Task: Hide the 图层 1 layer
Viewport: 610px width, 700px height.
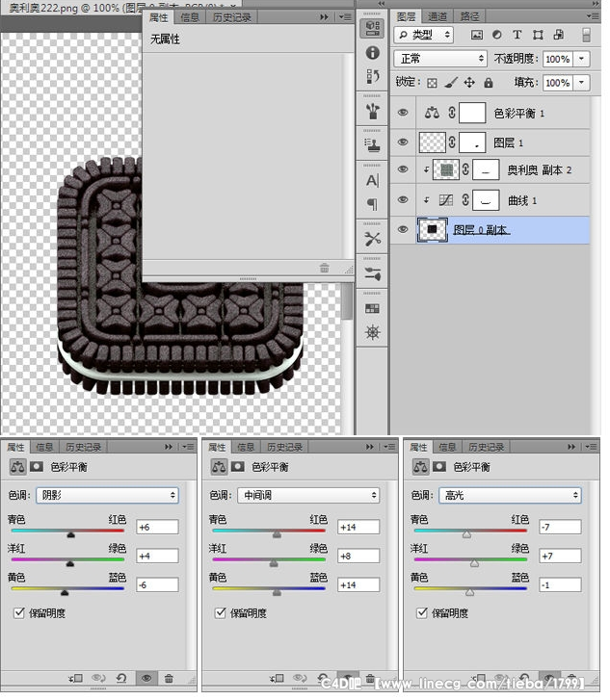Action: (403, 142)
